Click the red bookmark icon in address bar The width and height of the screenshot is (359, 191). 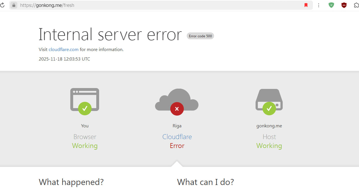pos(306,5)
